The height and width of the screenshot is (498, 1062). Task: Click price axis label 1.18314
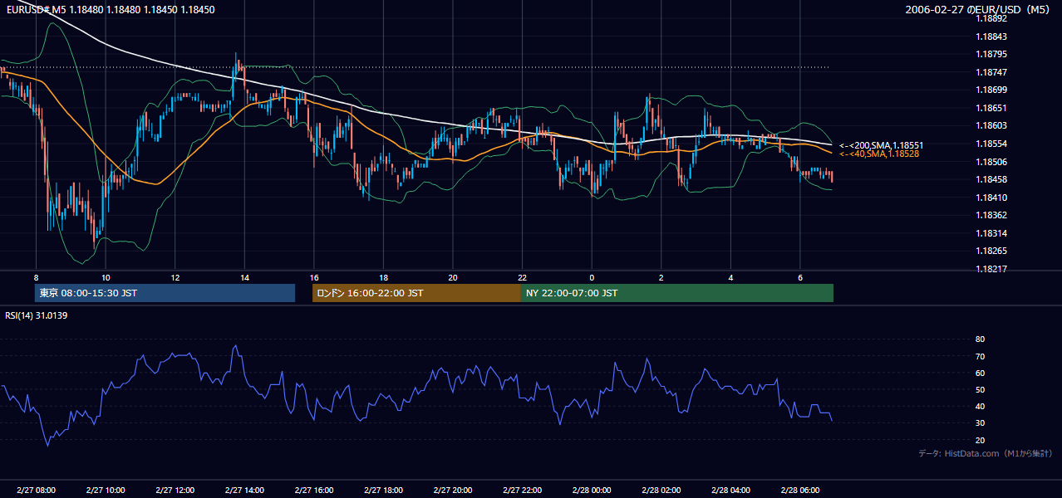point(991,233)
